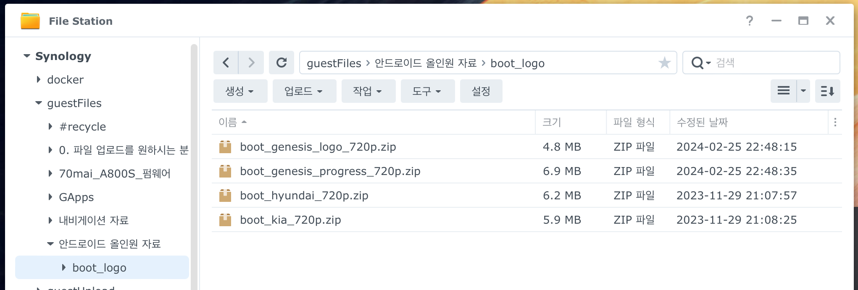Open the column options three-dot menu

click(x=835, y=122)
